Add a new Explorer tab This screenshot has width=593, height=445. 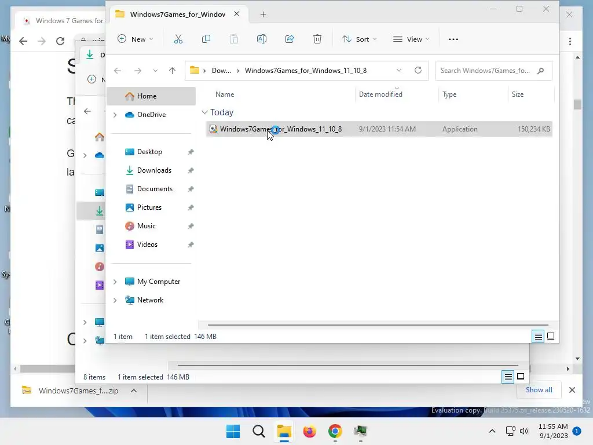pos(263,14)
